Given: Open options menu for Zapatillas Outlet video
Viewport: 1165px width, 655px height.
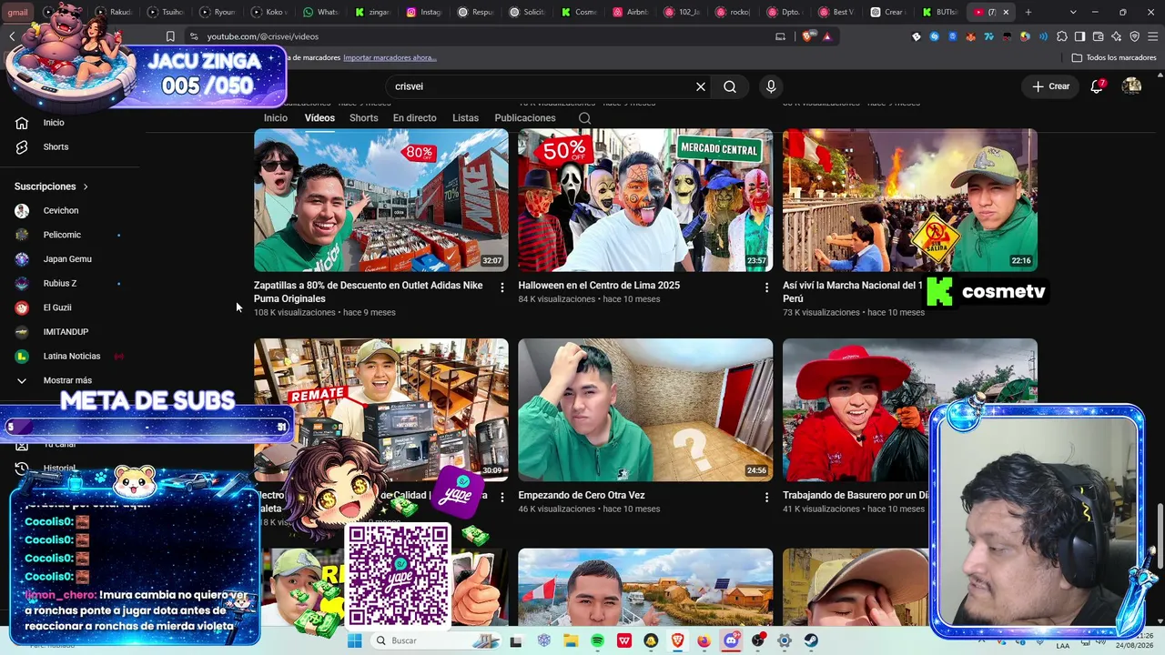Looking at the screenshot, I should pos(501,287).
